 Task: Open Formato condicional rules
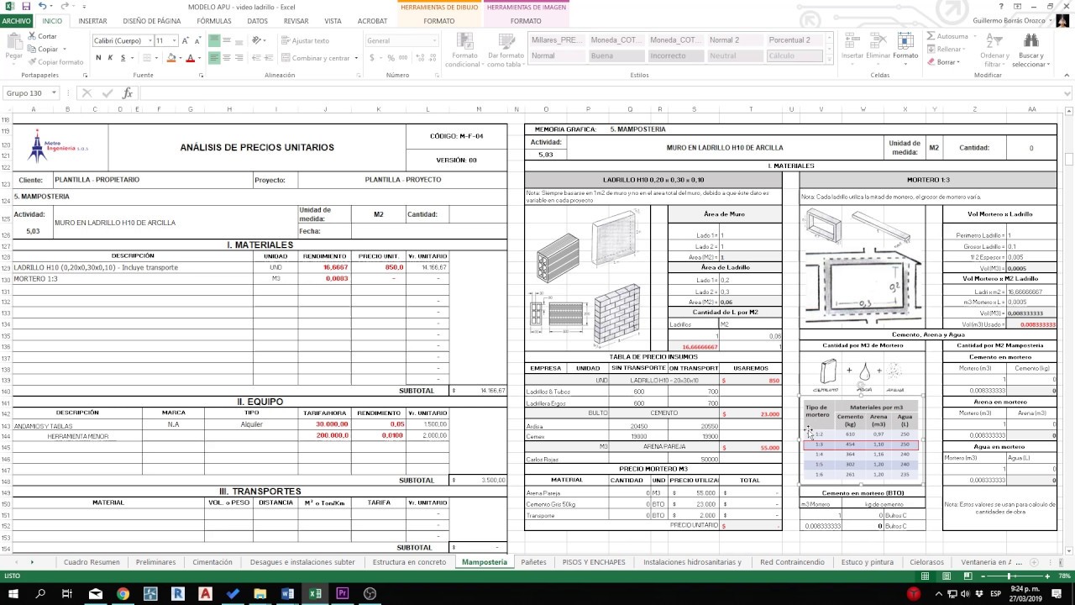(x=463, y=51)
